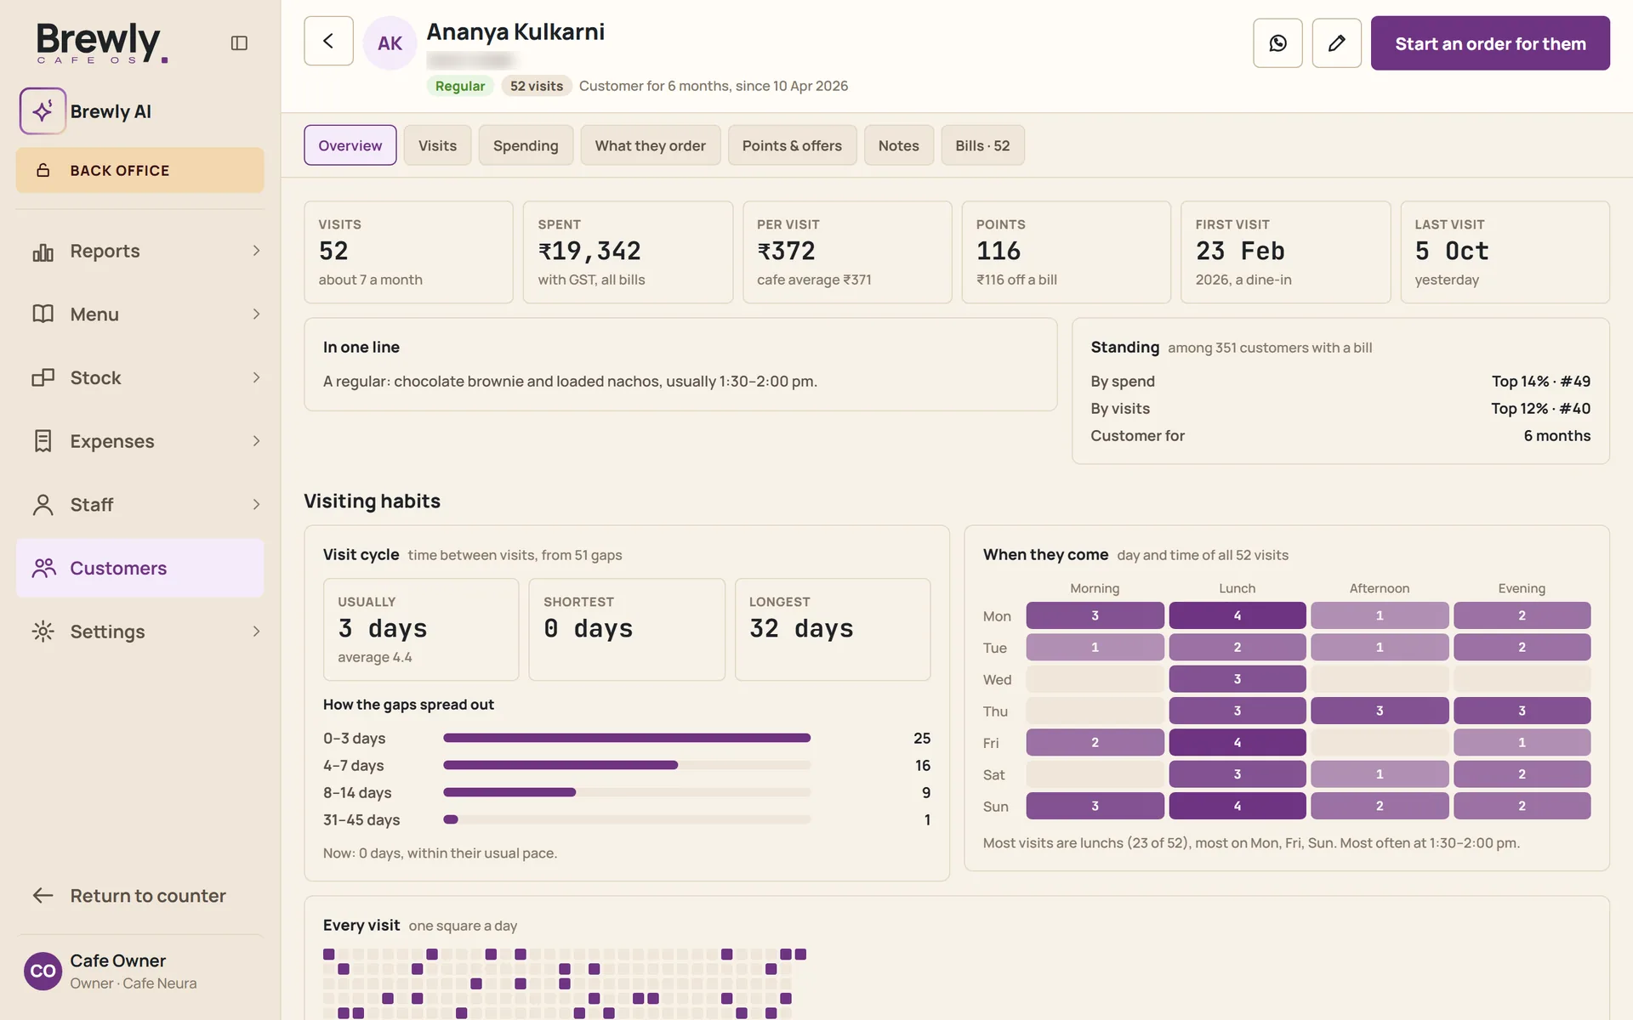Viewport: 1633px width, 1020px height.
Task: Open the Bills · 52 tab
Action: [x=982, y=145]
